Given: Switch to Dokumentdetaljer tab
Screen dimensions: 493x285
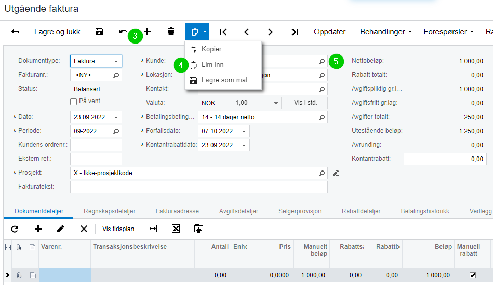Looking at the screenshot, I should [39, 211].
